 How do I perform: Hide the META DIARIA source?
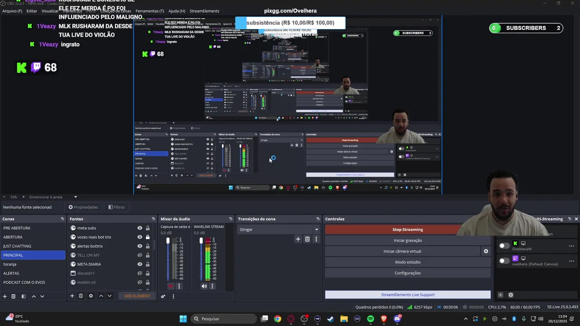click(x=140, y=264)
